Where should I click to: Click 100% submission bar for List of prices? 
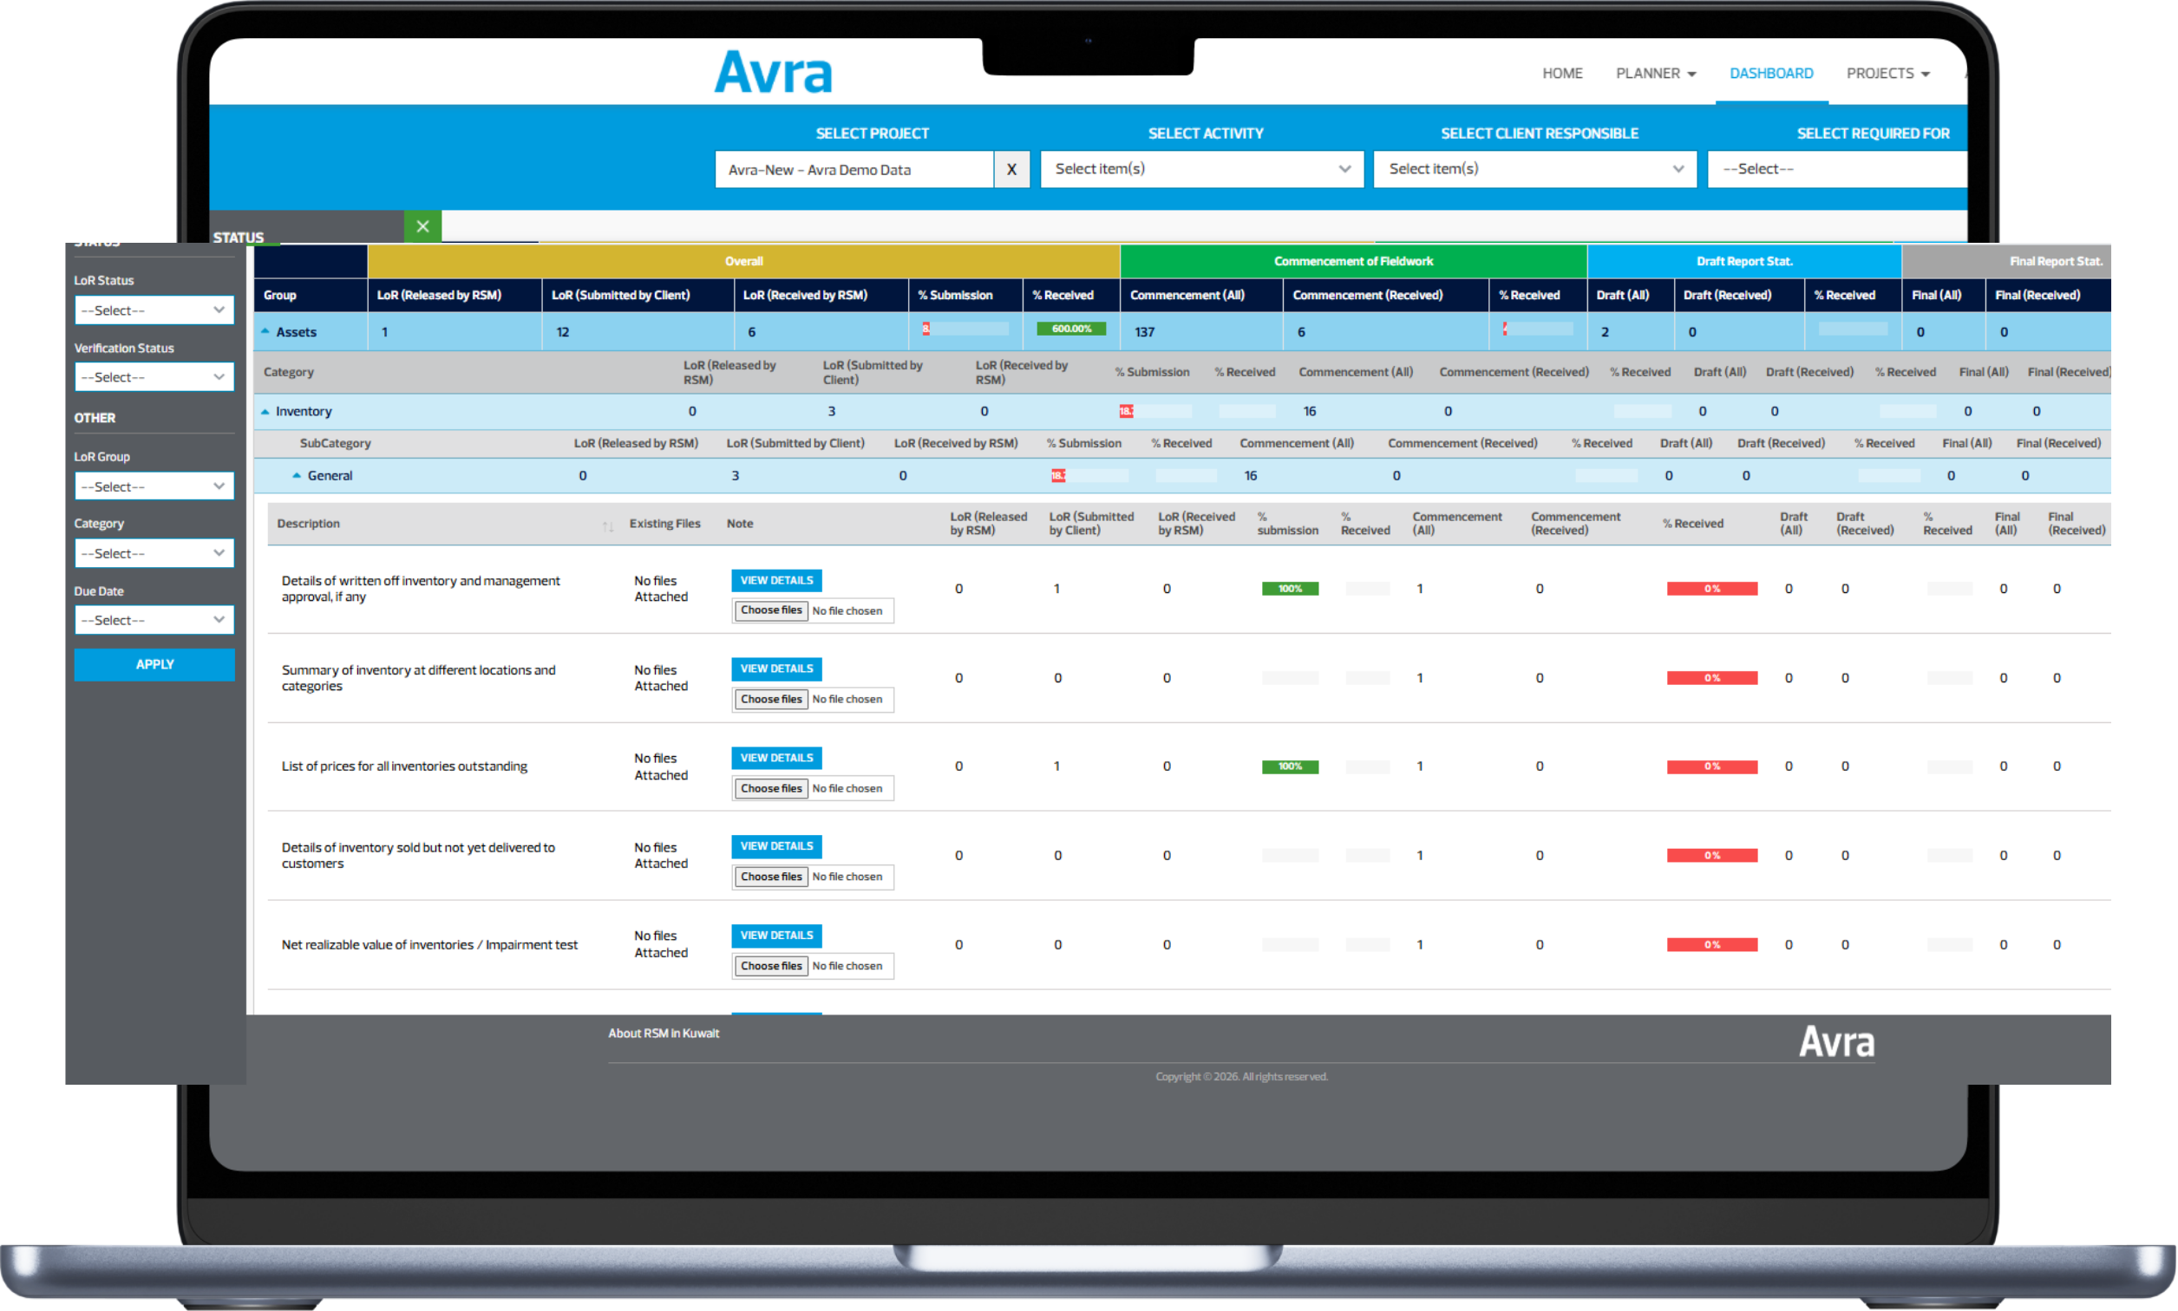pos(1290,766)
